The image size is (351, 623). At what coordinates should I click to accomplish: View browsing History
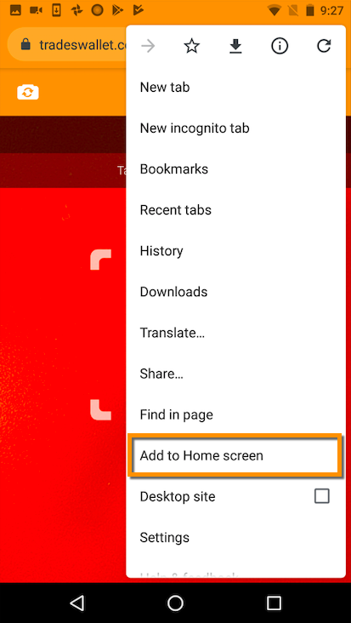coord(235,251)
